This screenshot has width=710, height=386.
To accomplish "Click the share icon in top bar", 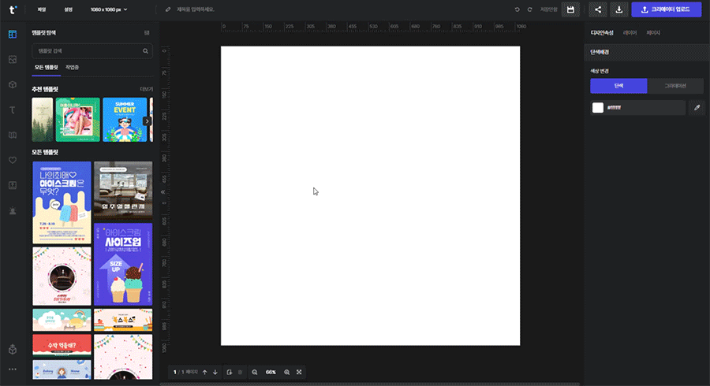I will coord(597,9).
